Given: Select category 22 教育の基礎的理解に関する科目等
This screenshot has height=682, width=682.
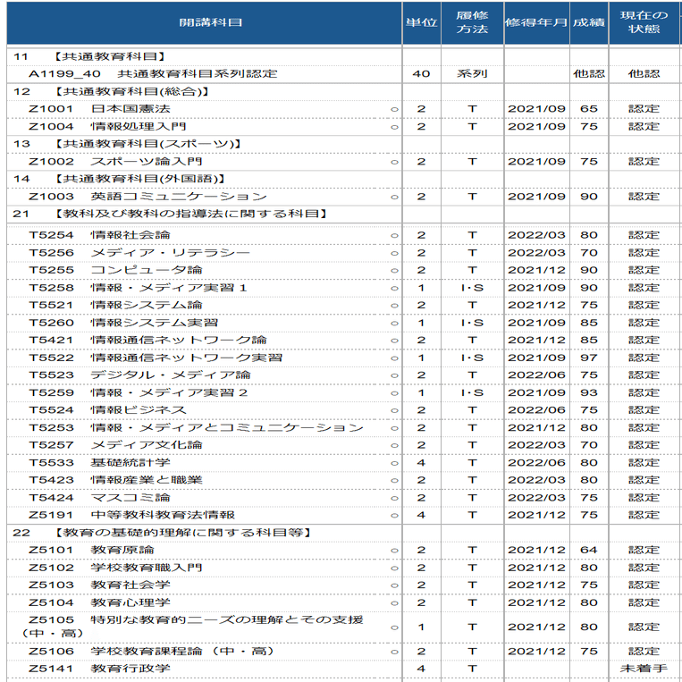Looking at the screenshot, I should 162,533.
